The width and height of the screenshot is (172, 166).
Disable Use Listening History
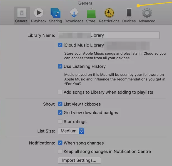[x=60, y=66]
